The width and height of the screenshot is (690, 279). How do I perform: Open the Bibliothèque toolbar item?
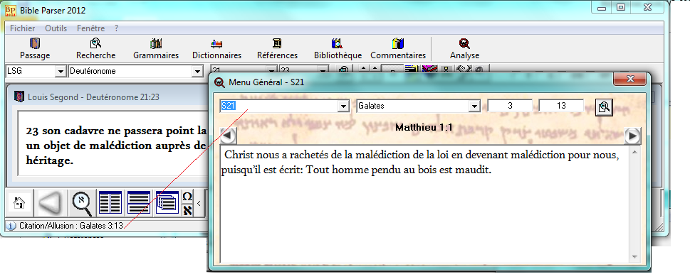click(338, 49)
